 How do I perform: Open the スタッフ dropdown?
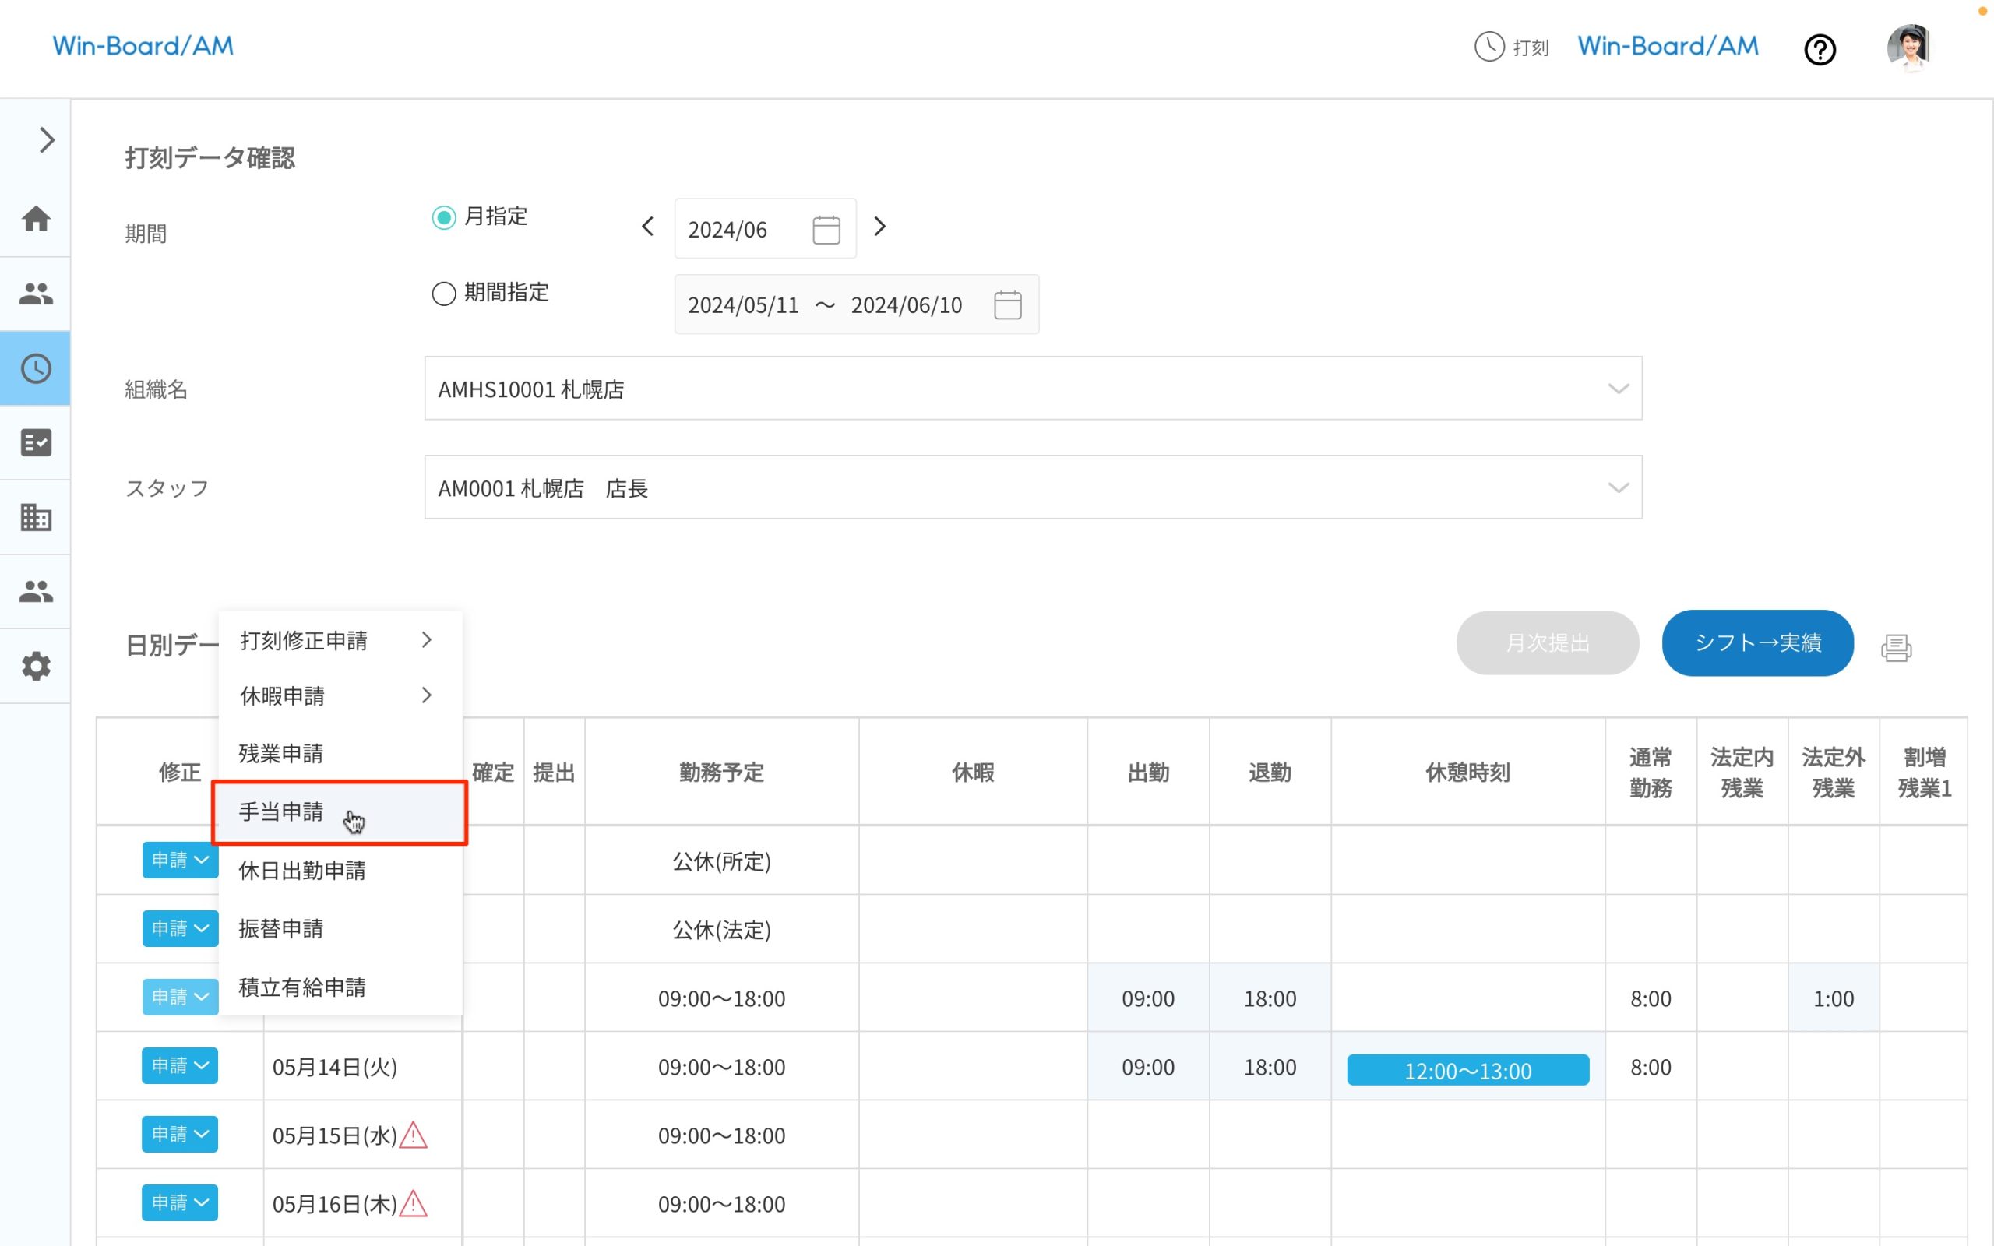(x=1032, y=487)
